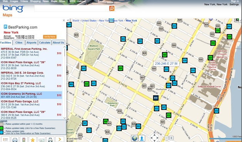Click the blue streetside person icon
This screenshot has width=242, height=142.
[x=142, y=138]
